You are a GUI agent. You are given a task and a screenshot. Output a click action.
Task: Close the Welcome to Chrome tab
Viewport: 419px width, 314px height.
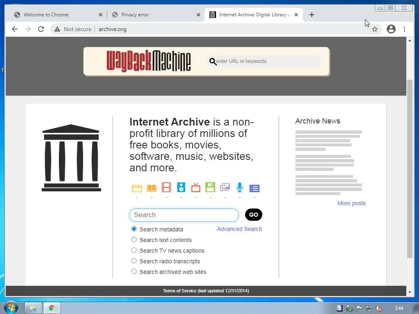coord(101,15)
